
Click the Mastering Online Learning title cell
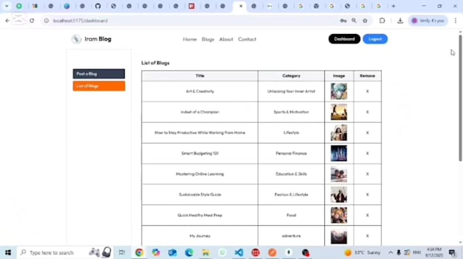tap(199, 174)
